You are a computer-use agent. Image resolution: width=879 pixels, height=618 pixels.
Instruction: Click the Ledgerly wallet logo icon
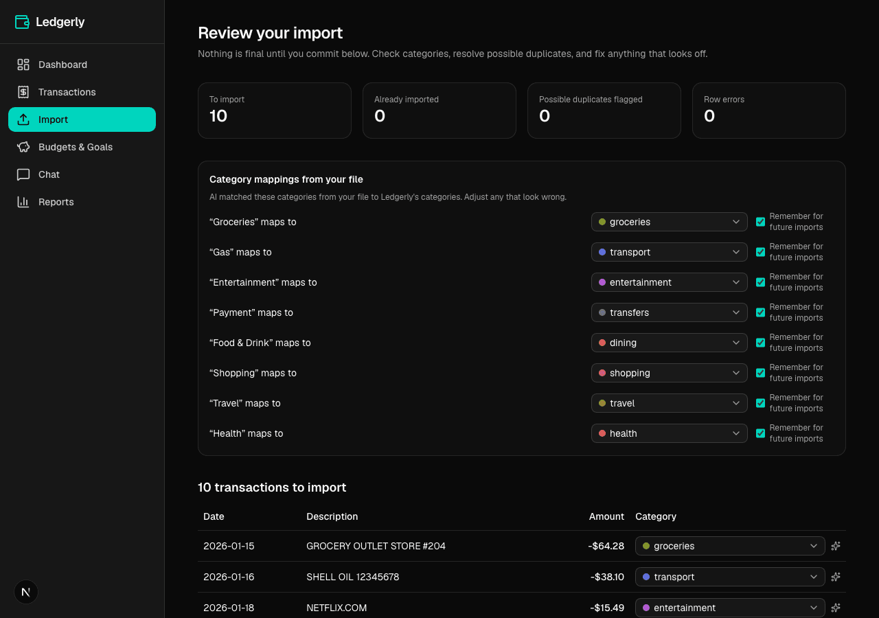22,22
